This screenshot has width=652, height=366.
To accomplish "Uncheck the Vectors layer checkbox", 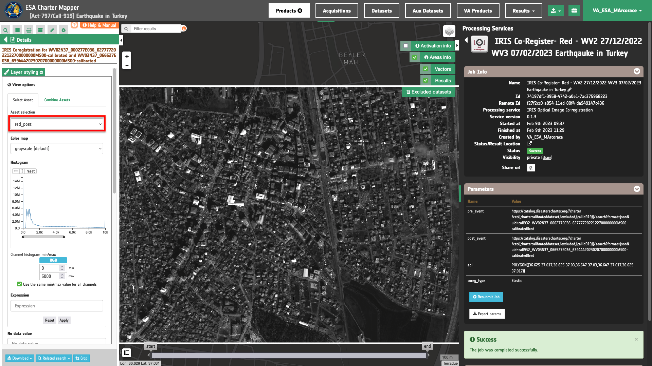I will click(x=425, y=69).
